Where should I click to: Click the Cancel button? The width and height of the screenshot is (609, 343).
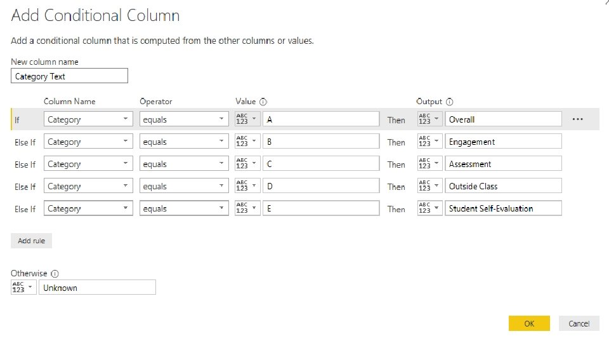coord(579,323)
